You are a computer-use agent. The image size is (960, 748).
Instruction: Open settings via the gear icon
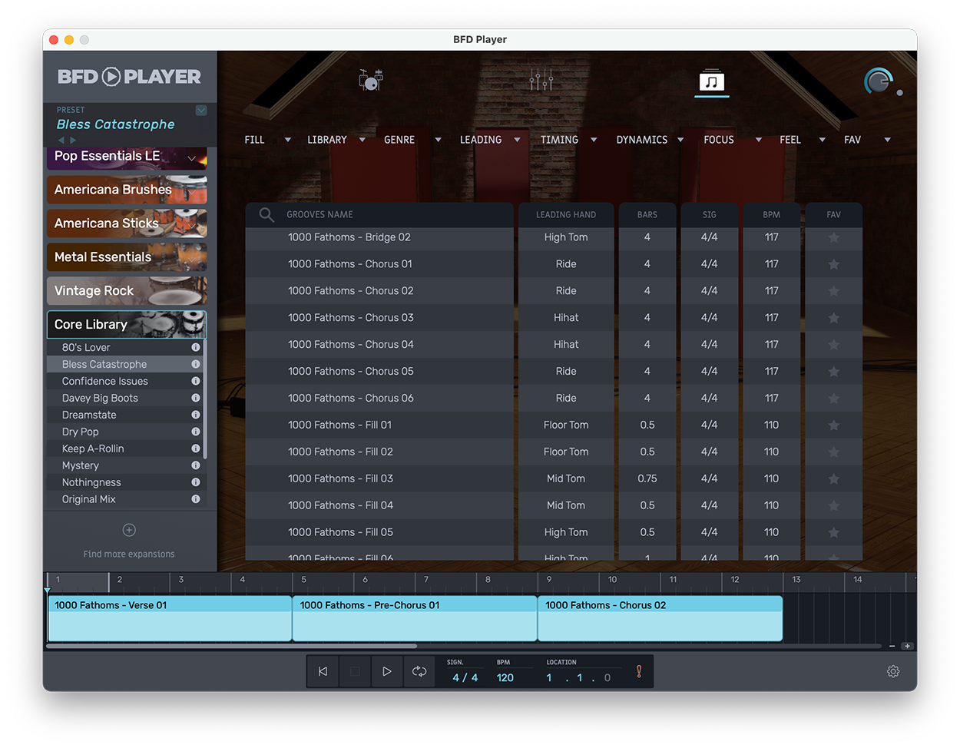coord(893,670)
